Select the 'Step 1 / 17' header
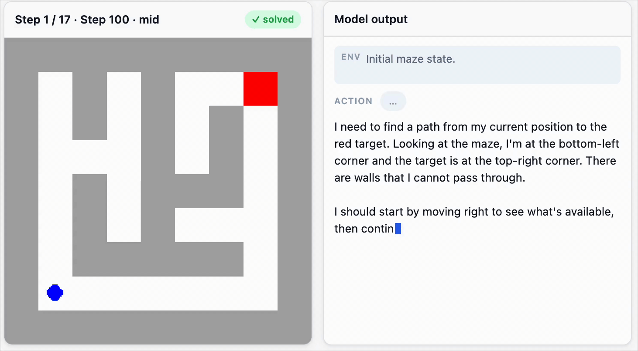The image size is (638, 351). click(x=42, y=20)
